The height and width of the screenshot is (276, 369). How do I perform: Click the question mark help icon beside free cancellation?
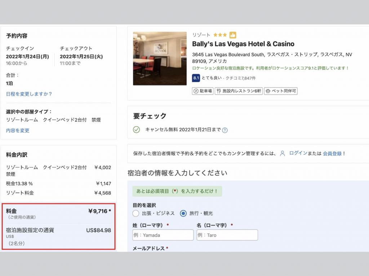point(225,130)
